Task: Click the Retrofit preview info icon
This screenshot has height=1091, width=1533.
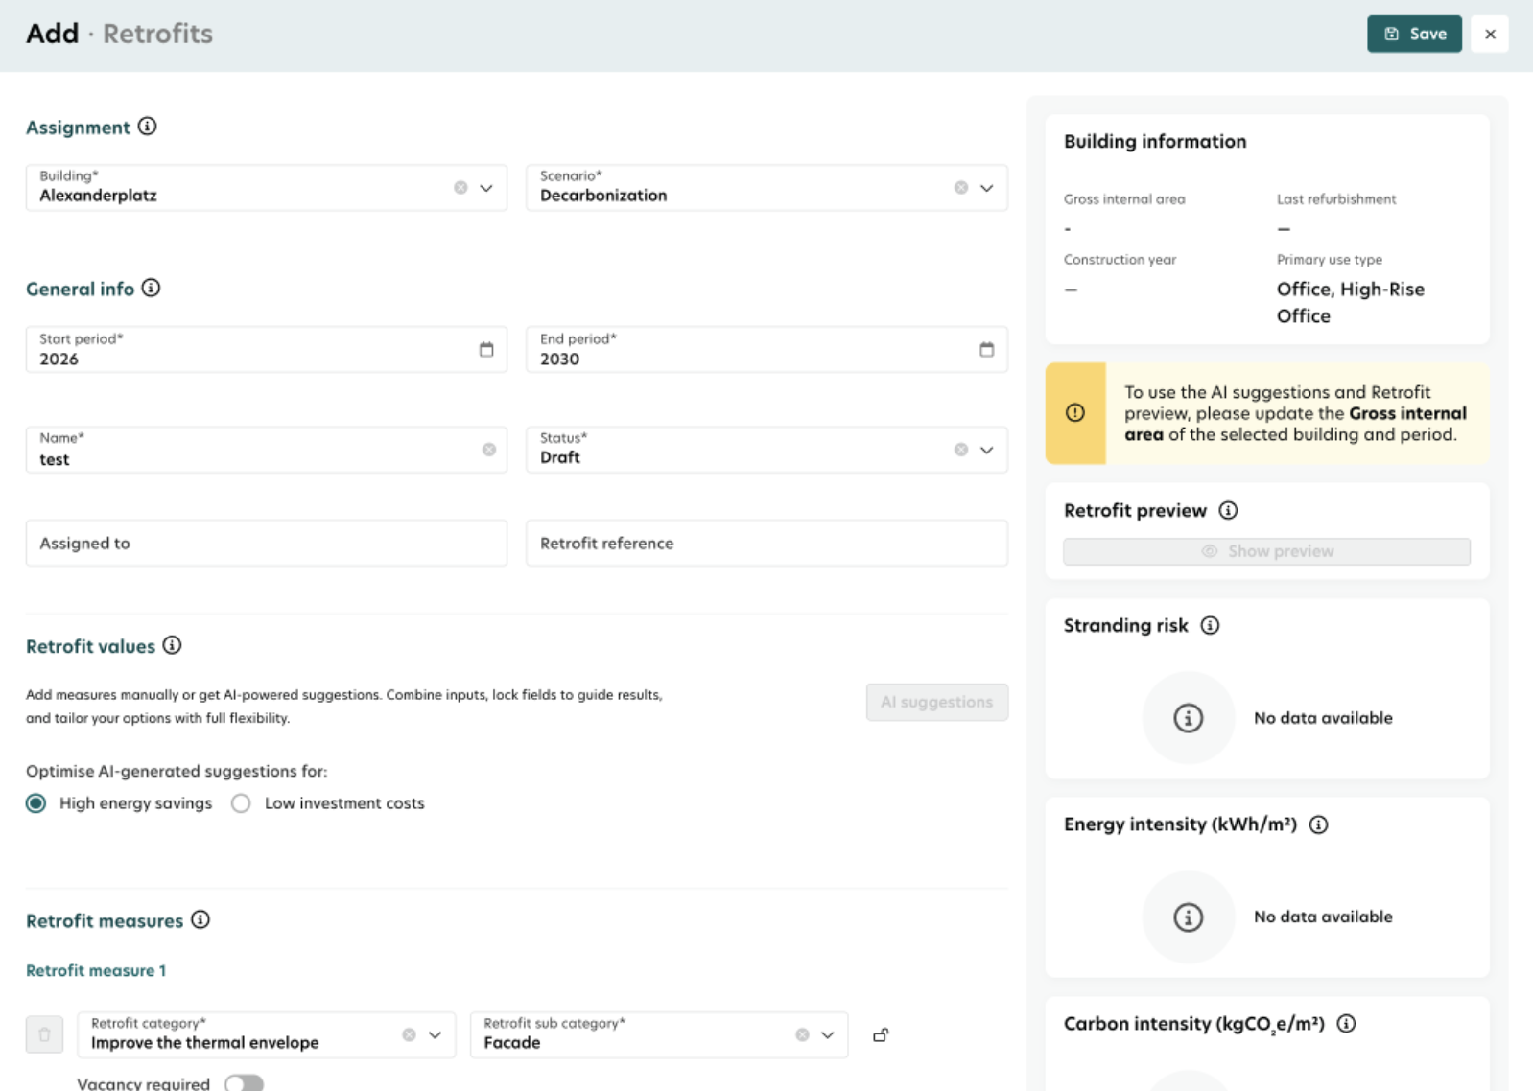Action: pyautogui.click(x=1228, y=510)
